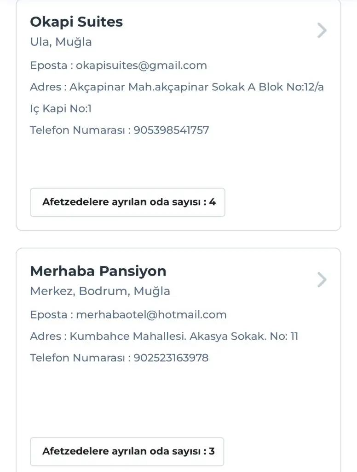Open the merhabaotel@hotmail.com email address
The height and width of the screenshot is (472, 357).
point(151,315)
